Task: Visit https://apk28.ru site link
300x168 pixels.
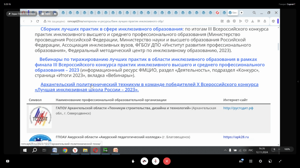Action: pyautogui.click(x=236, y=137)
